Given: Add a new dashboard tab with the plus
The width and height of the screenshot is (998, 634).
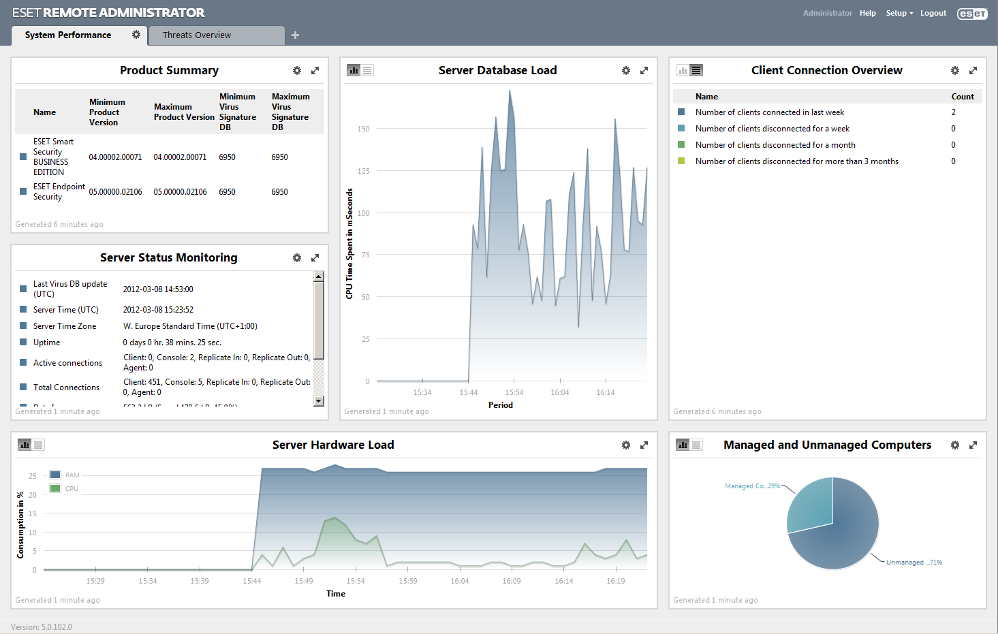Looking at the screenshot, I should click(295, 35).
